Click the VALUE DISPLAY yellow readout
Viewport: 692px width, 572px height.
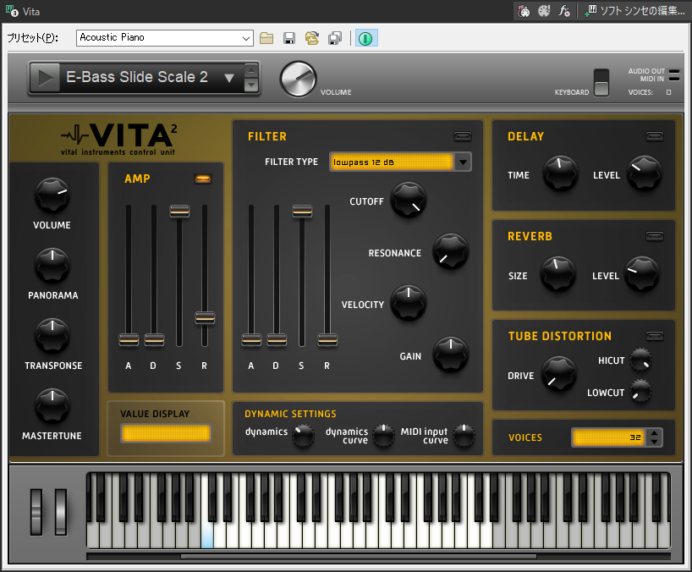[x=166, y=433]
